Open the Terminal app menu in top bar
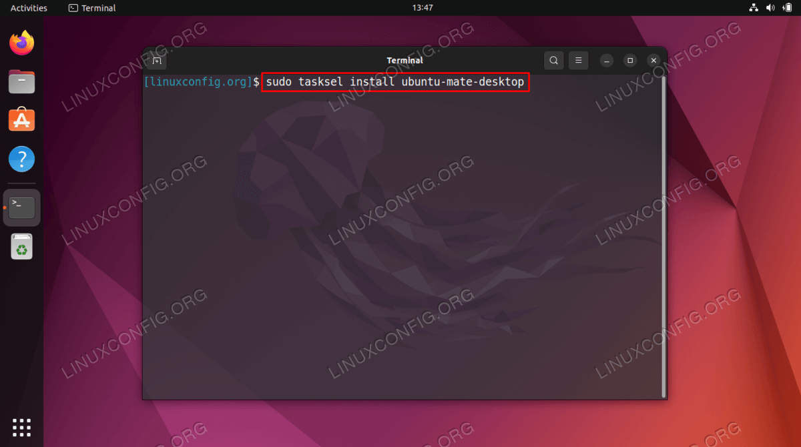Screen dimensions: 801x447 pos(92,8)
